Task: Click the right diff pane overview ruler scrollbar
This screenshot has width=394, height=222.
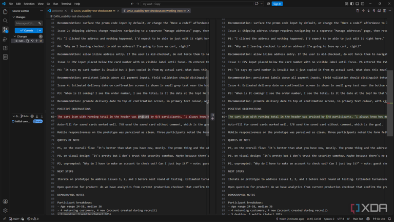Action: coord(390,103)
